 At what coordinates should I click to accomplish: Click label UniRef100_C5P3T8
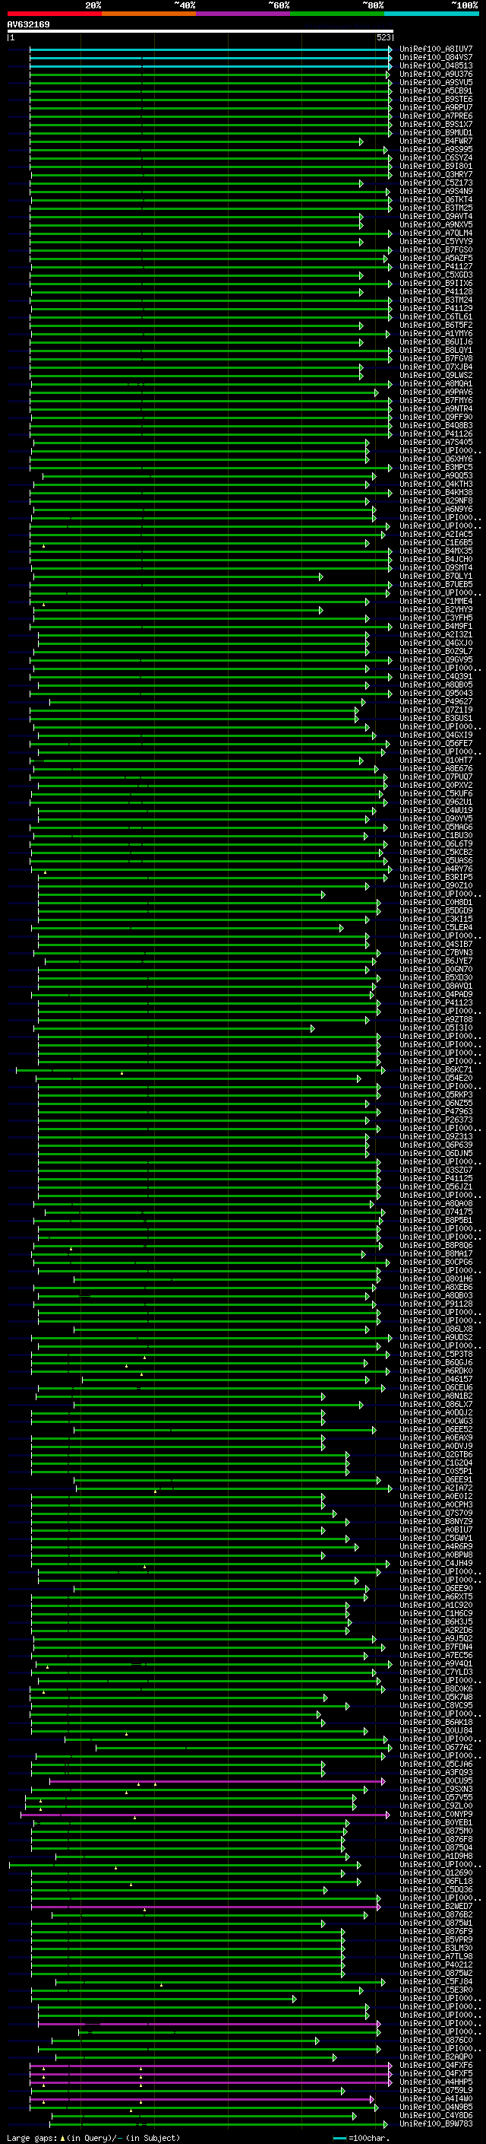coord(435,1354)
